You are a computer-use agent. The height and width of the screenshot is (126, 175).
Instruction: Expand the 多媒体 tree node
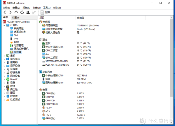pyautogui.click(x=4, y=69)
